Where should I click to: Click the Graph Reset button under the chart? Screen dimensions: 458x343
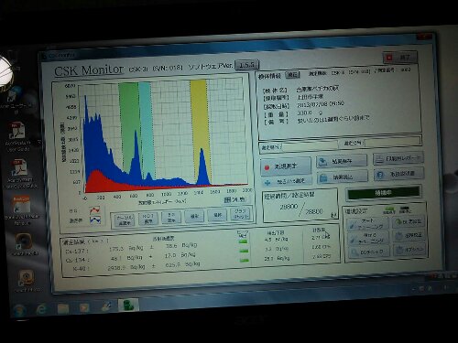pyautogui.click(x=240, y=214)
